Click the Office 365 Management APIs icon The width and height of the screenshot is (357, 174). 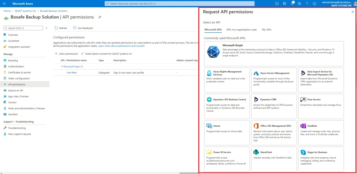(x=256, y=126)
